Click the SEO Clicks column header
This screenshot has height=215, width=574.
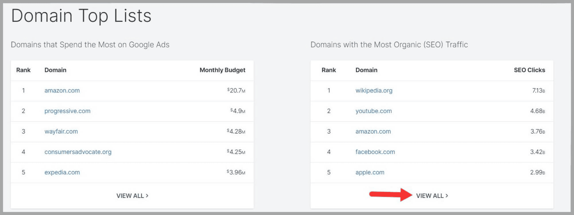(529, 70)
